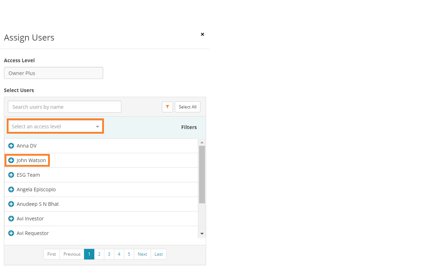The height and width of the screenshot is (278, 430).
Task: Select the Avi Requestor name text
Action: [33, 233]
